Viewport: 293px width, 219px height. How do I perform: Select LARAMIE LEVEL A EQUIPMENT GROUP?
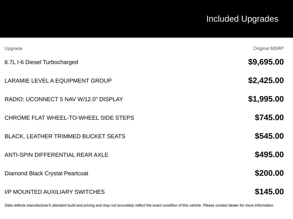coord(58,81)
